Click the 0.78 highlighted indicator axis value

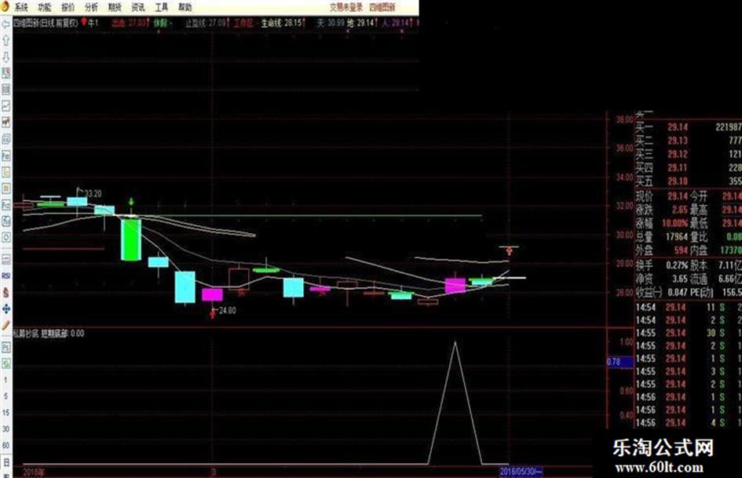pyautogui.click(x=620, y=362)
